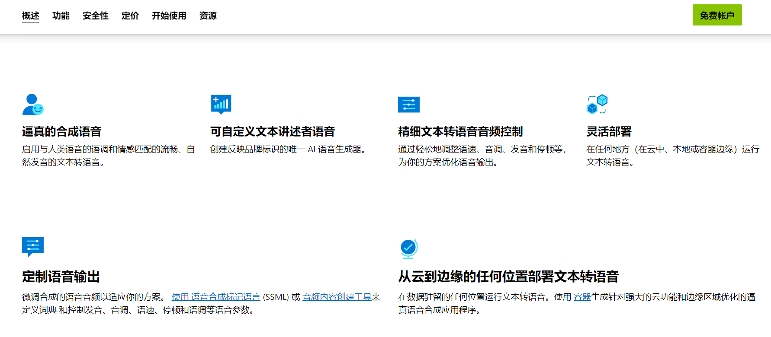
Task: Follow the 音频内容创建工具 link
Action: 337,297
